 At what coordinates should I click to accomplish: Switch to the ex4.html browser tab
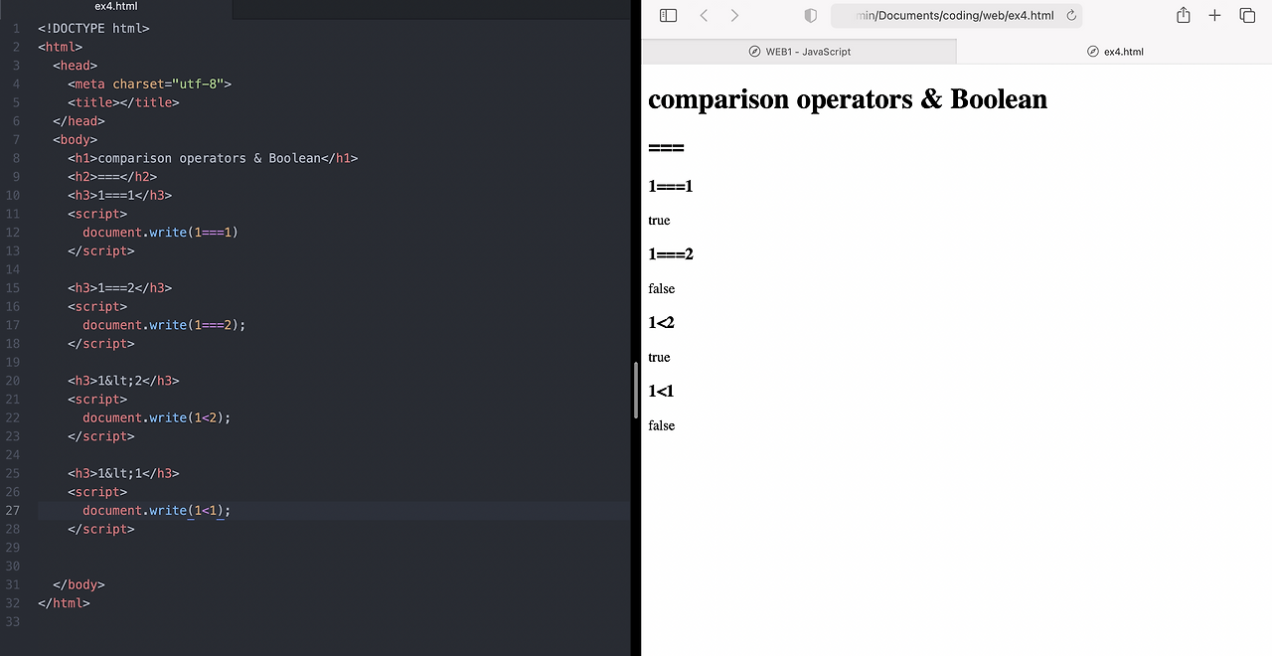point(1114,51)
